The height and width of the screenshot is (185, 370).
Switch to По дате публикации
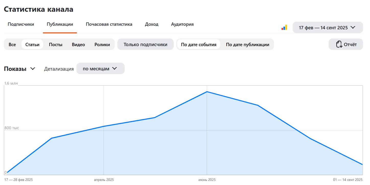coord(247,45)
